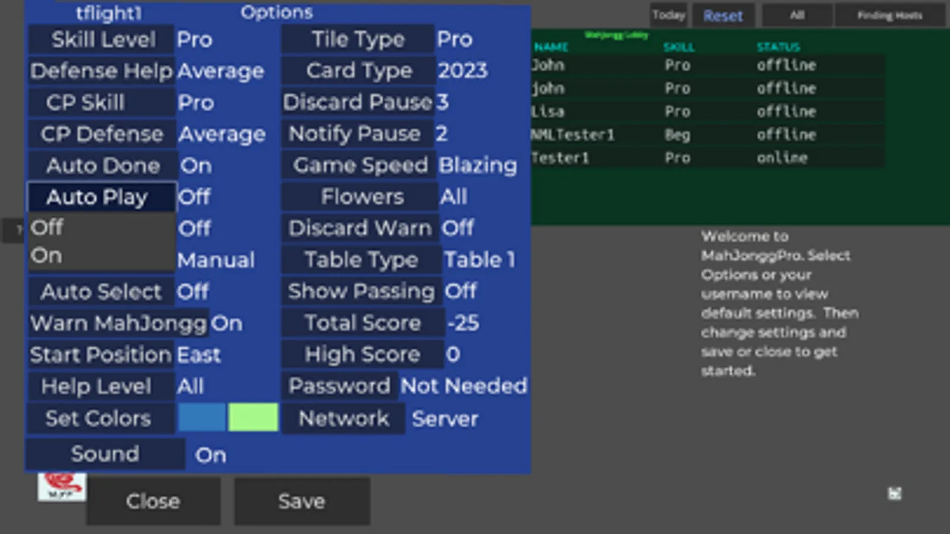This screenshot has width=950, height=534.
Task: Pick the light green color swatch
Action: pos(253,417)
